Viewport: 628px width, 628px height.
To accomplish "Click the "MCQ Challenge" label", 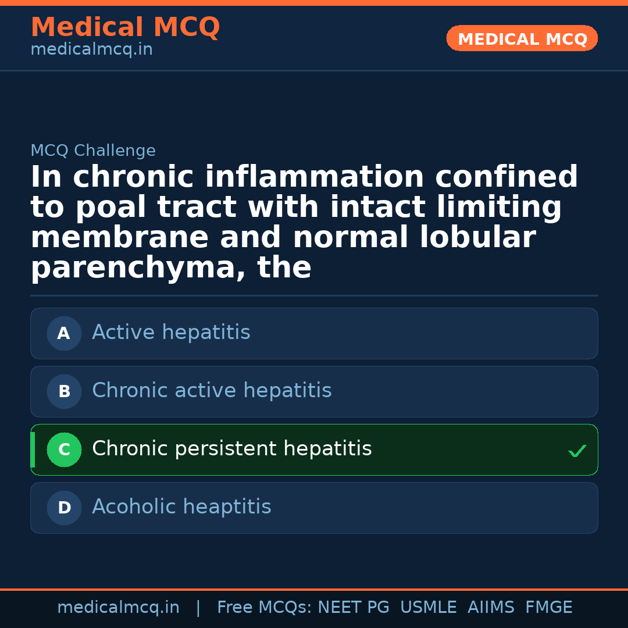I will click(93, 151).
